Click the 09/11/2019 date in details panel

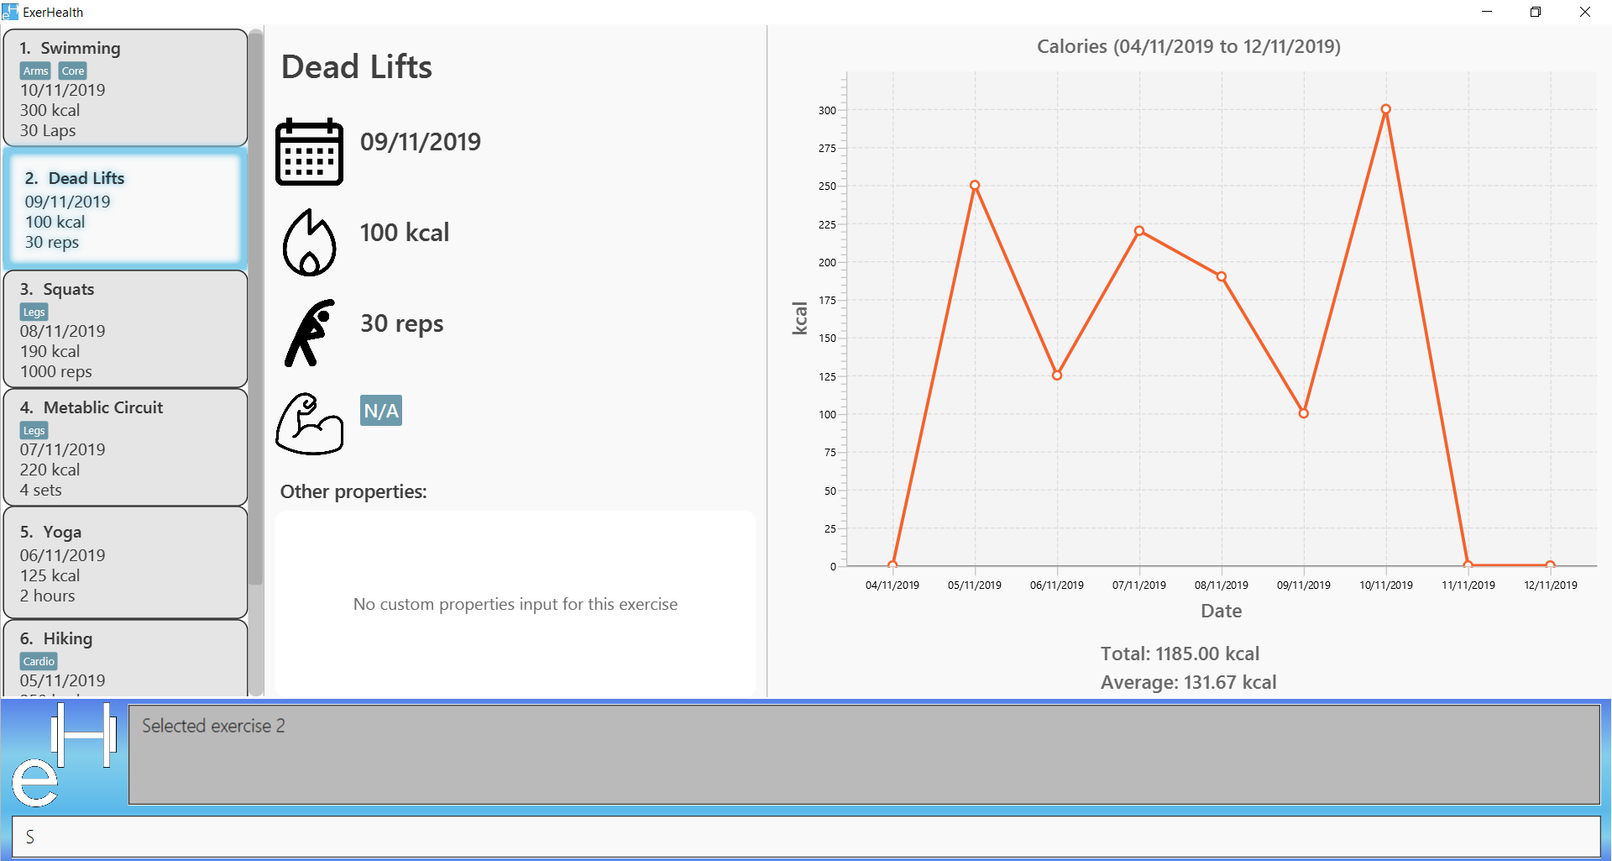click(421, 141)
